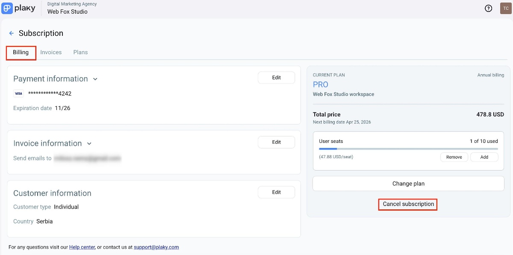Image resolution: width=513 pixels, height=255 pixels.
Task: Click the user seats usage bar
Action: click(x=408, y=149)
